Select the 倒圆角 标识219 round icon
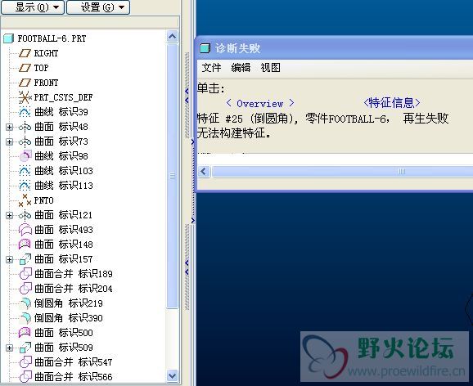Viewport: 473px width, 386px height. tap(25, 303)
